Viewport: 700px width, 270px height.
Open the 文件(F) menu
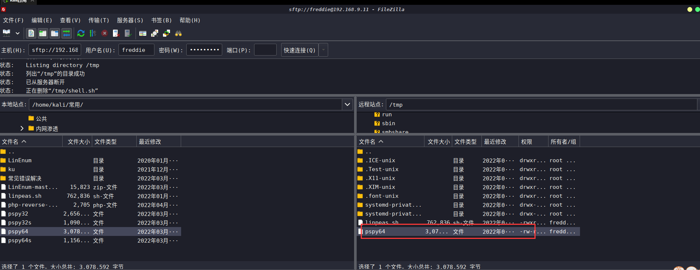click(x=13, y=20)
